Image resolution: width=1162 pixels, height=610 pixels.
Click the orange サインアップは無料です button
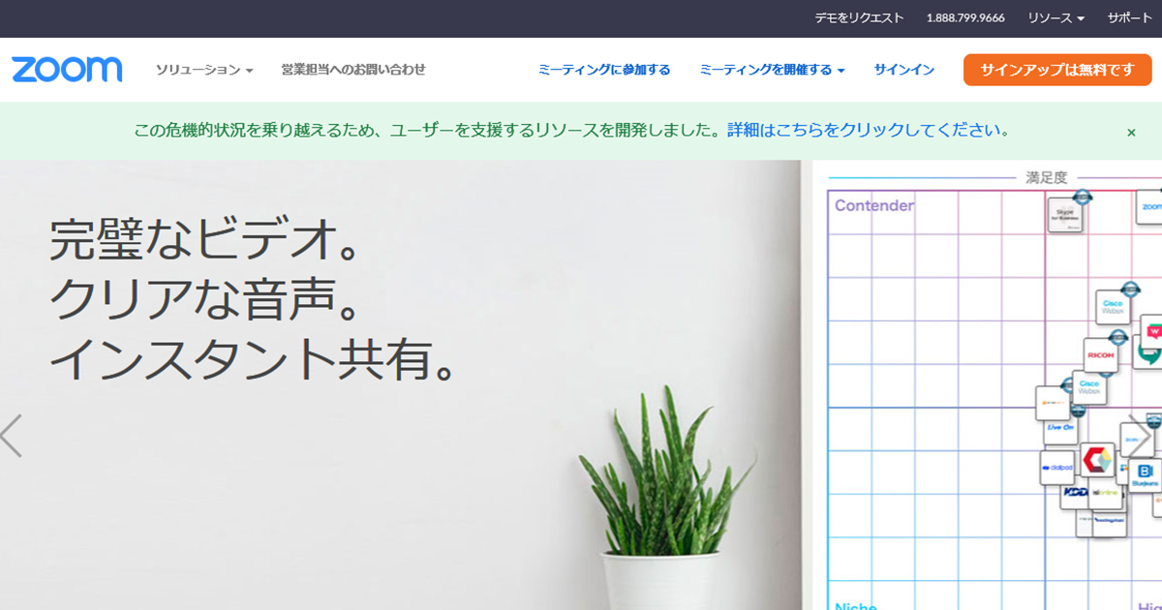pos(1057,70)
